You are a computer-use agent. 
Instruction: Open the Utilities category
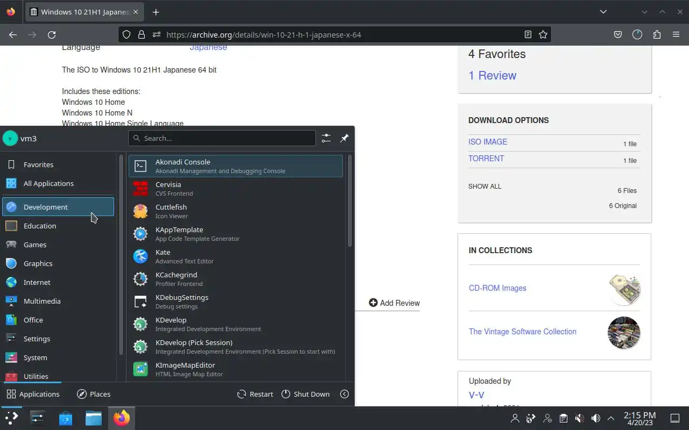point(58,375)
